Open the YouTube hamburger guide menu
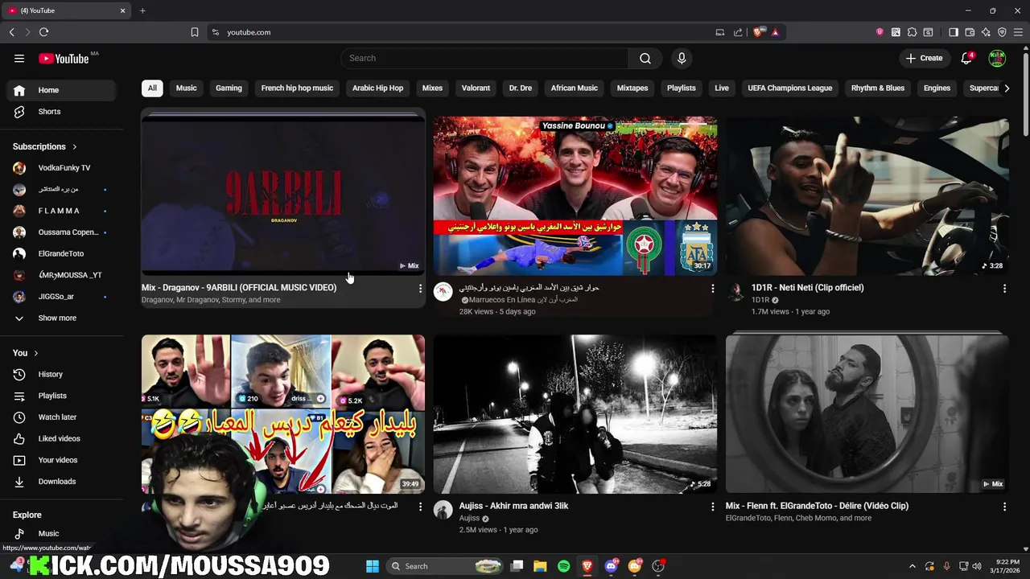The image size is (1030, 579). tap(19, 58)
